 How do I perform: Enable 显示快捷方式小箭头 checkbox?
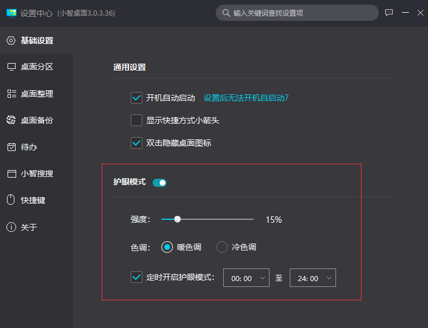[136, 120]
